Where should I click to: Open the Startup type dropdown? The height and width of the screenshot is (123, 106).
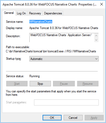[x=64, y=59]
